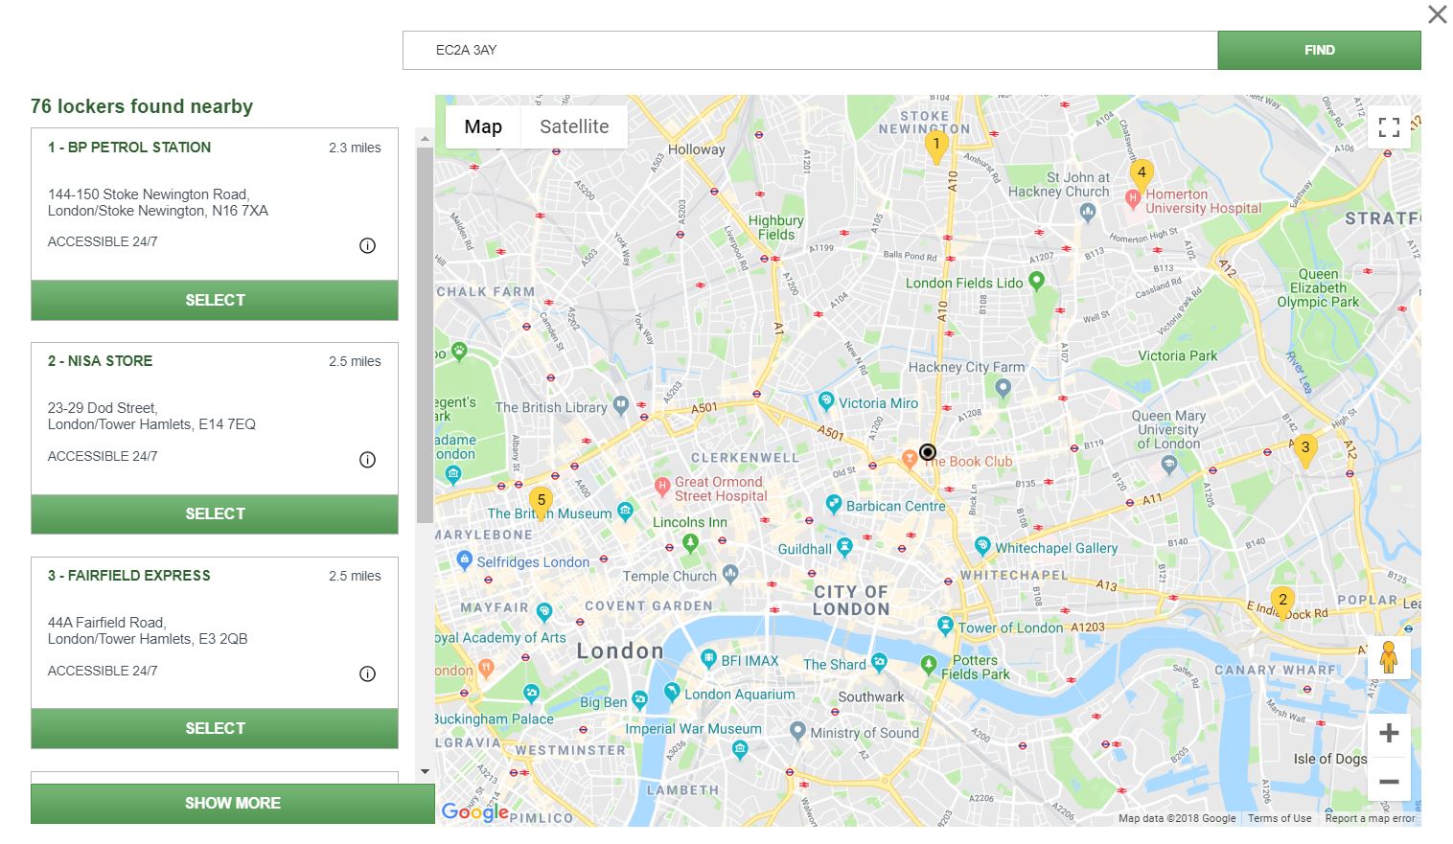
Task: Click locker map marker number 3
Action: tap(1304, 449)
